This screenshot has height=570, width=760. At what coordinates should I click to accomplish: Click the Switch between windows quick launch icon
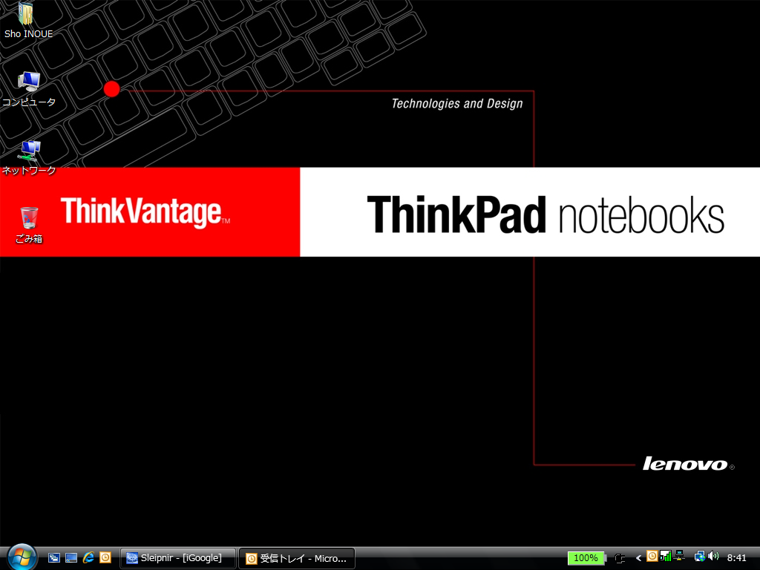53,558
